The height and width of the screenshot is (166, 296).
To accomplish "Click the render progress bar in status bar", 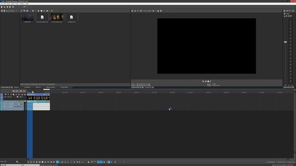I will click(x=23, y=165).
